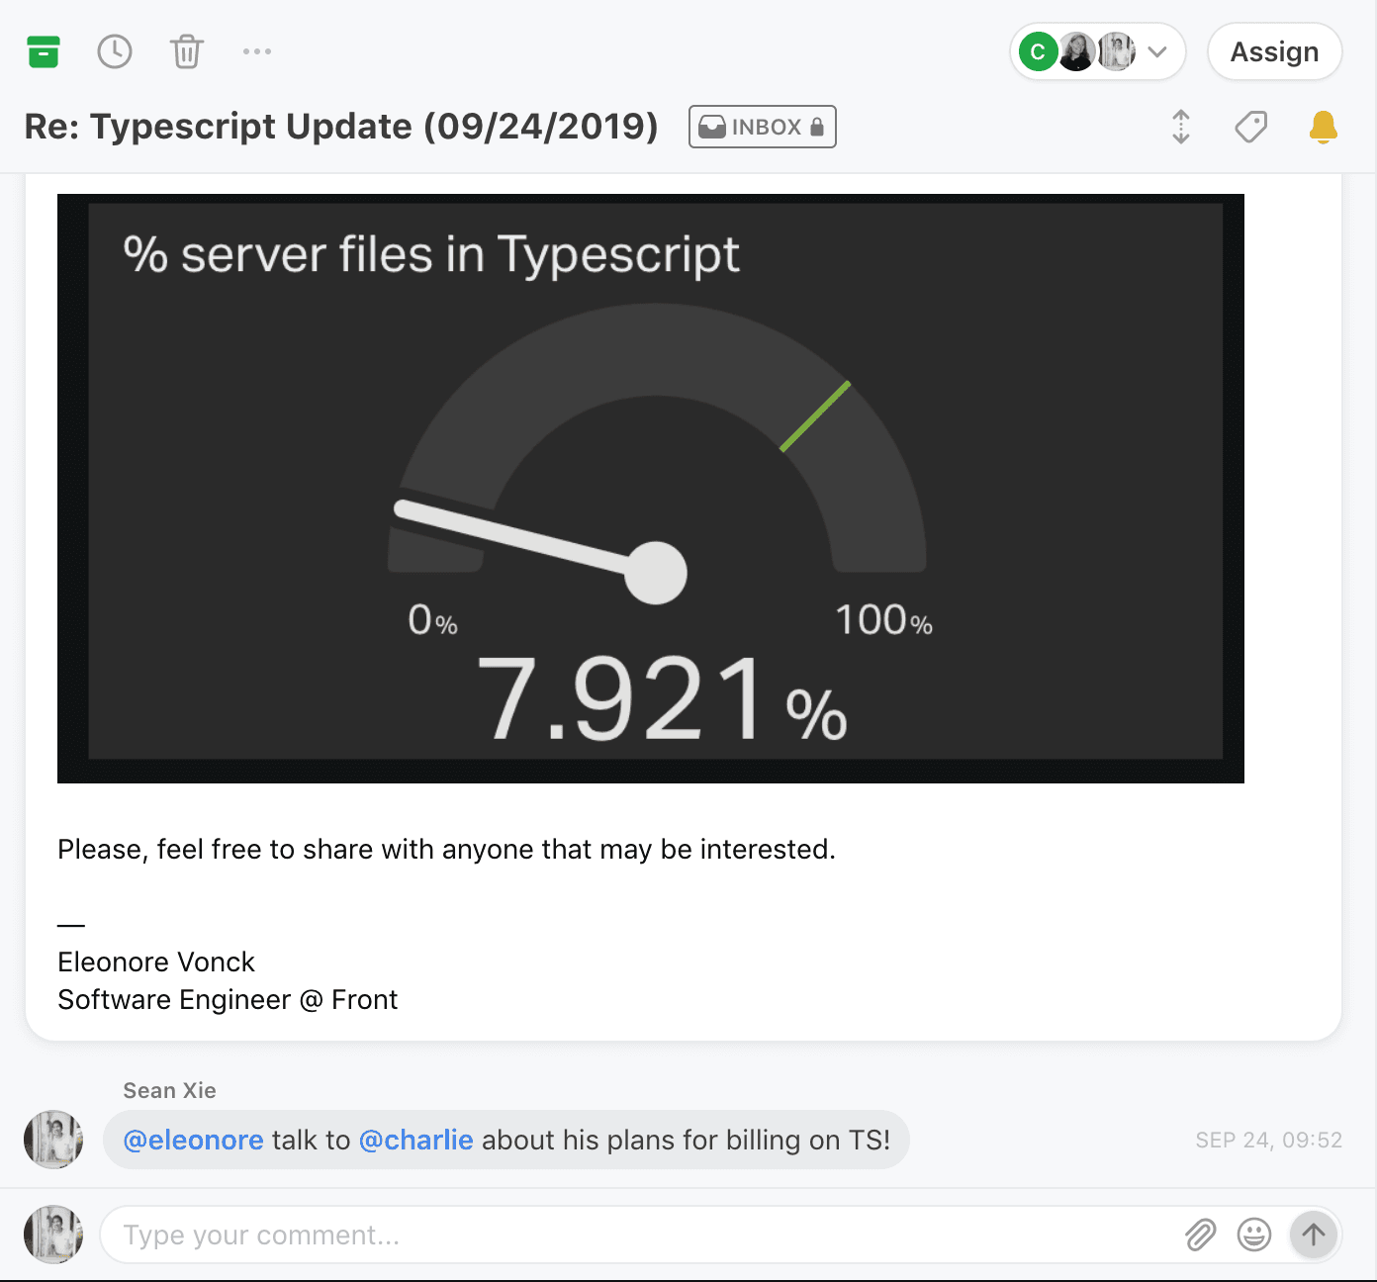Open the tag conversation icon
Image resolution: width=1377 pixels, height=1282 pixels.
(1251, 127)
